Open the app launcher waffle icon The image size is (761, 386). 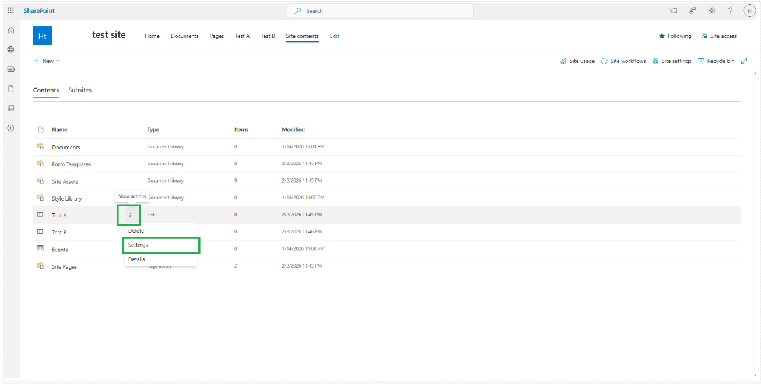(10, 10)
